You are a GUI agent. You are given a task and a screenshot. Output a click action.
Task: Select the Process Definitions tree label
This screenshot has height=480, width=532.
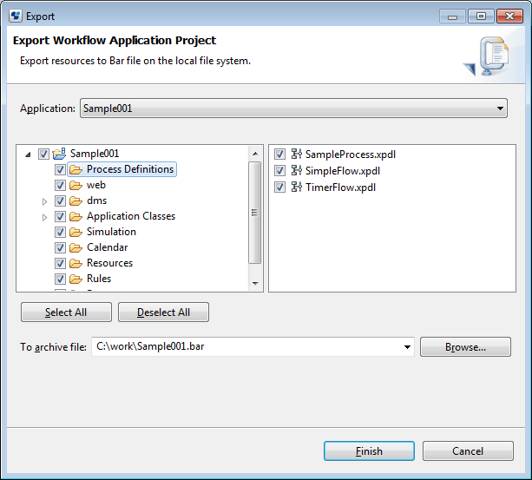[130, 169]
